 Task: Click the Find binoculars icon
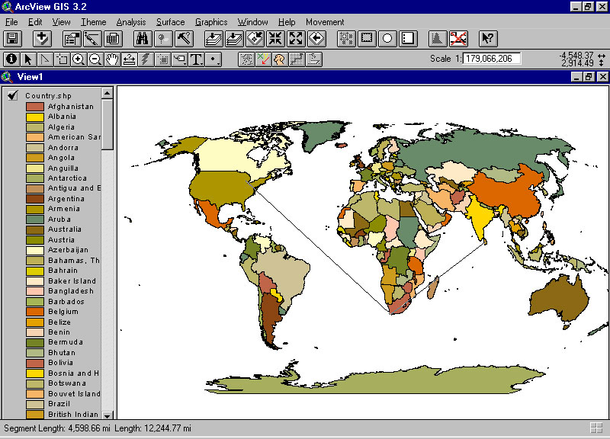(143, 38)
